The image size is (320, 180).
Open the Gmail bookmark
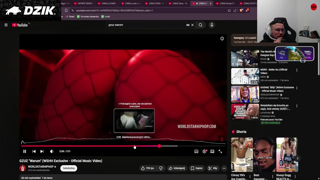pos(70,16)
